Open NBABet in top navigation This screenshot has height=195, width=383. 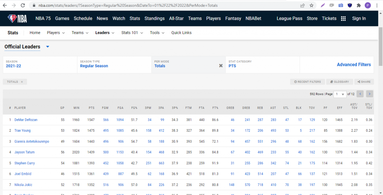click(x=253, y=19)
